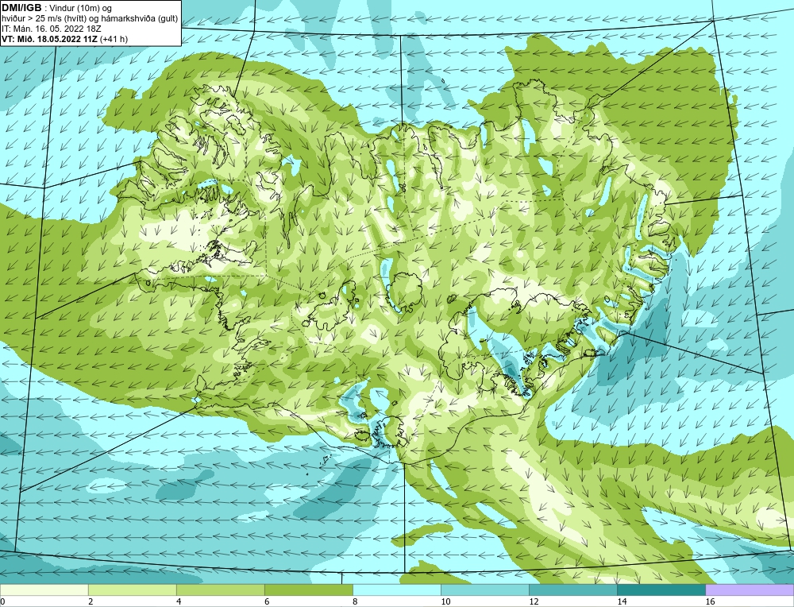Click the legend label '8'

coord(355,601)
